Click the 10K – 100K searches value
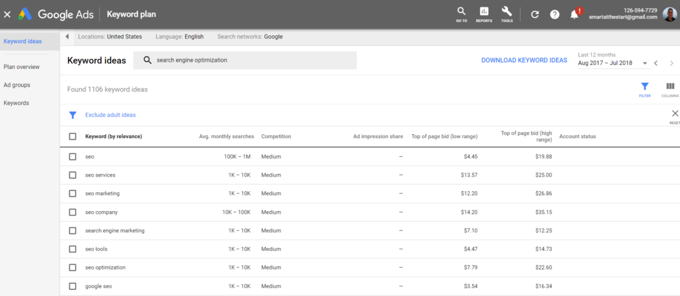The image size is (680, 296). pyautogui.click(x=237, y=212)
